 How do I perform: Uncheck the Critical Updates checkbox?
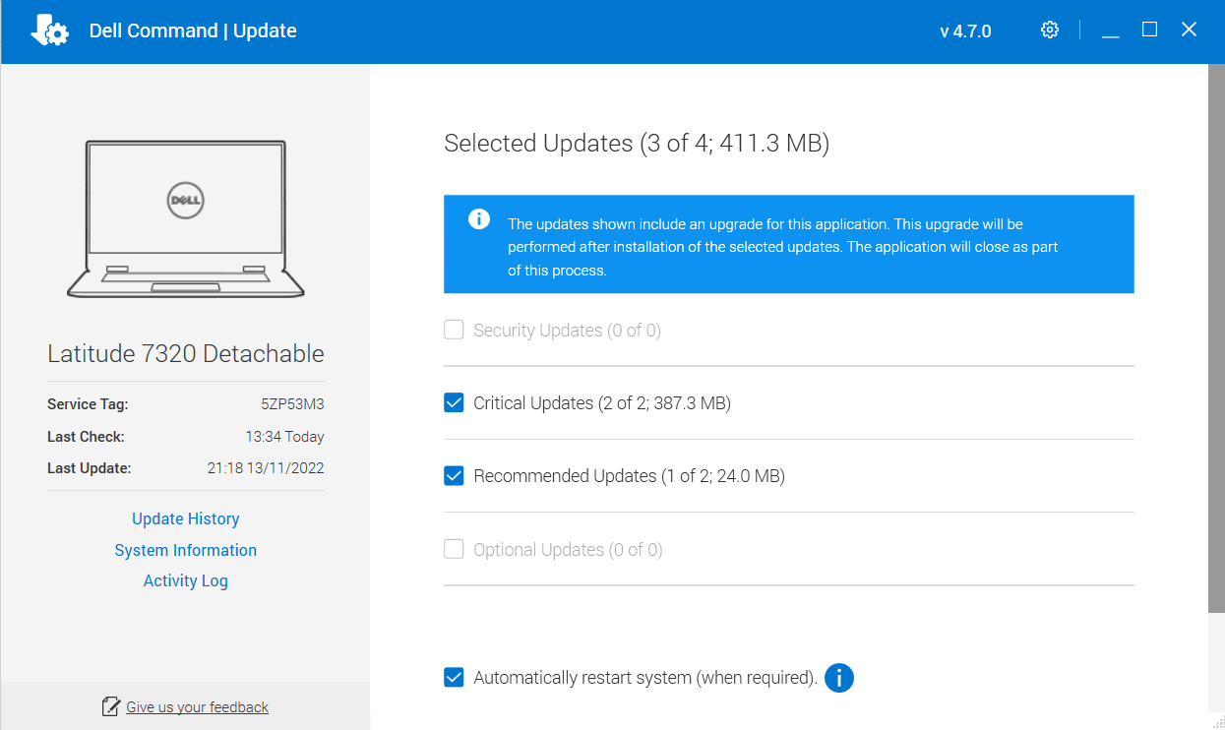[x=454, y=402]
